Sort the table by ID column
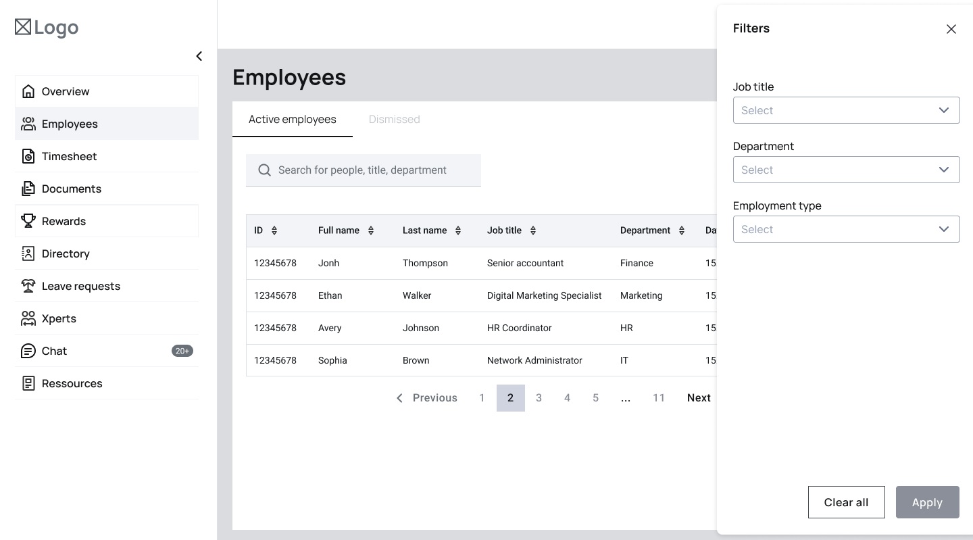 click(x=274, y=230)
